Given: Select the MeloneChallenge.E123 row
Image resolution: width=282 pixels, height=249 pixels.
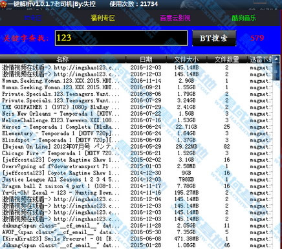Looking at the screenshot, I should 136,120.
